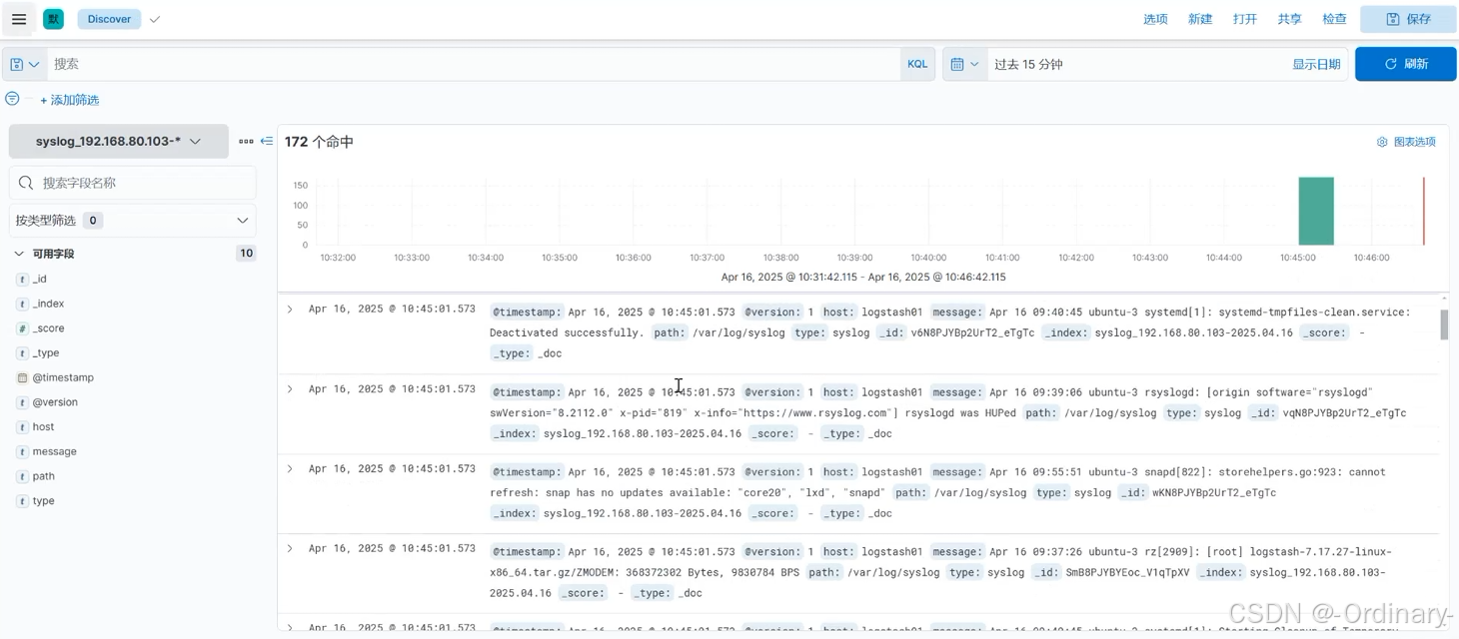Image resolution: width=1459 pixels, height=639 pixels.
Task: Click the Discover breadcrumb tab
Action: pyautogui.click(x=109, y=19)
